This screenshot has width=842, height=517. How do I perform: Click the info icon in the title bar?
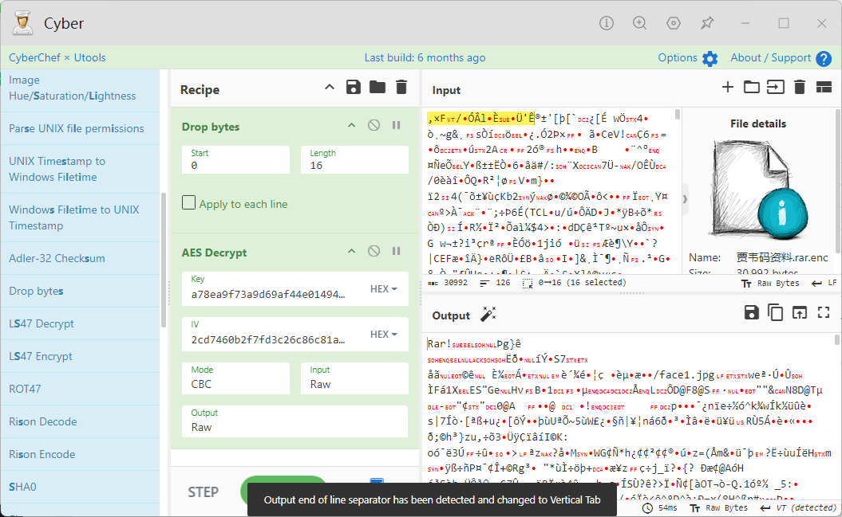point(607,23)
